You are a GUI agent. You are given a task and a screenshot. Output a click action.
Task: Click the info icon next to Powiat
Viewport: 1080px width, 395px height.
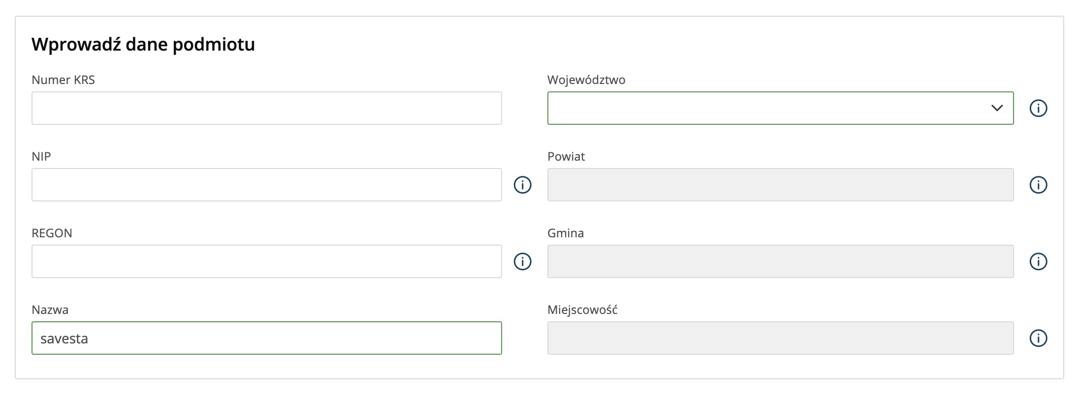pos(1038,185)
